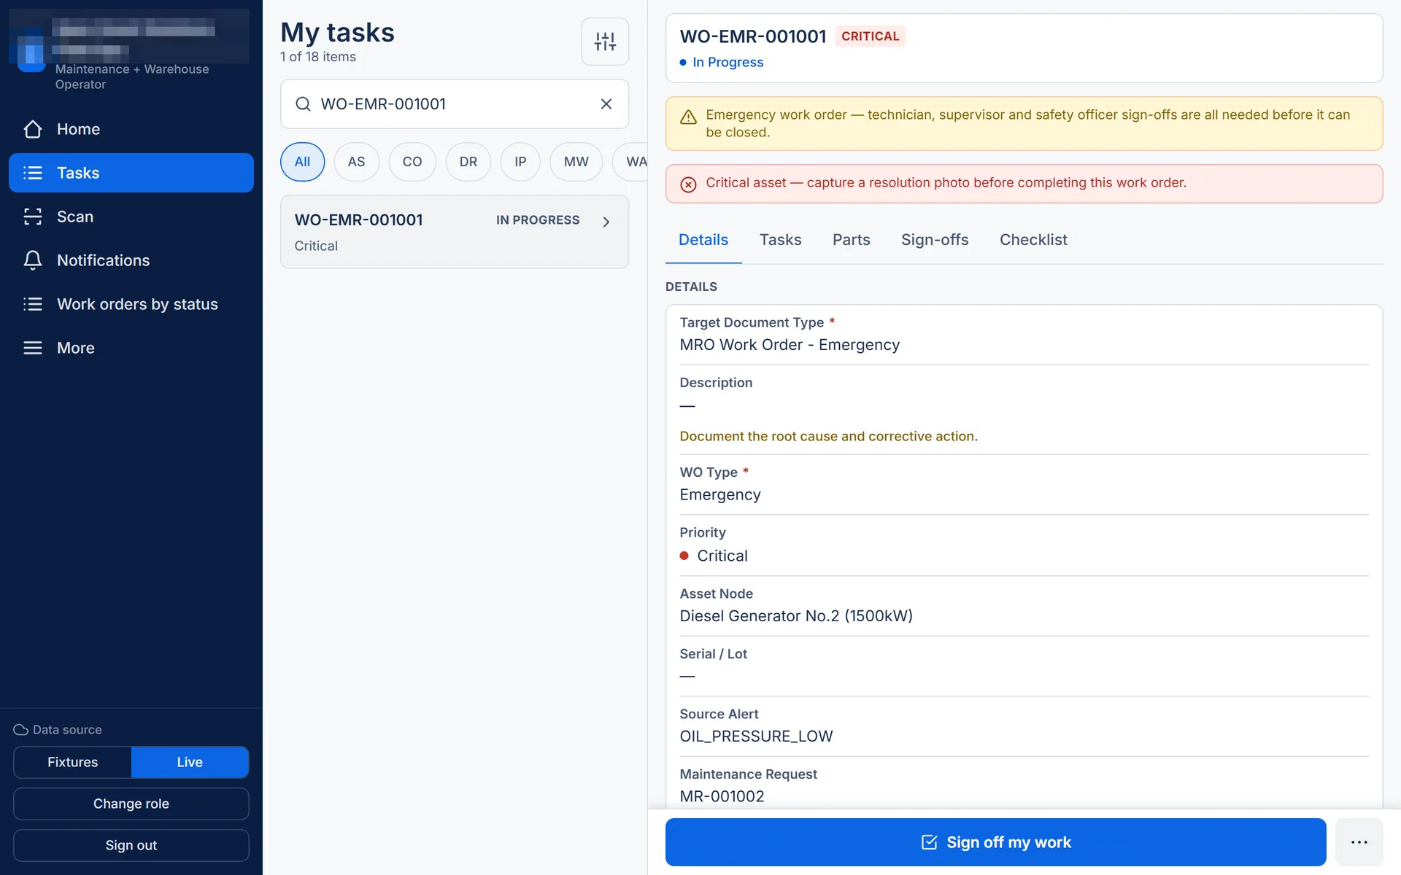Viewport: 1401px width, 875px height.
Task: Switch to the Sign-offs tab
Action: tap(935, 240)
